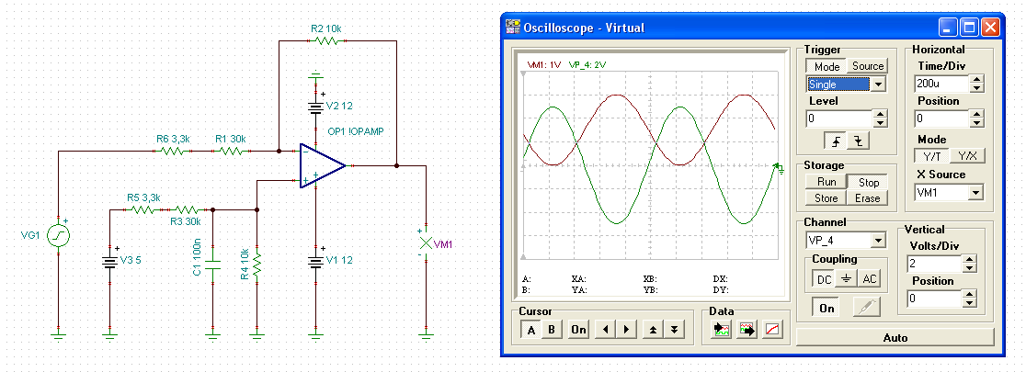This screenshot has height=372, width=1026.
Task: Click the VP_4: 2V trace label
Action: tap(587, 65)
